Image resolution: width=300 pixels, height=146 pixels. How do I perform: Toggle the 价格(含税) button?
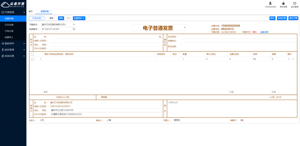(x=37, y=18)
